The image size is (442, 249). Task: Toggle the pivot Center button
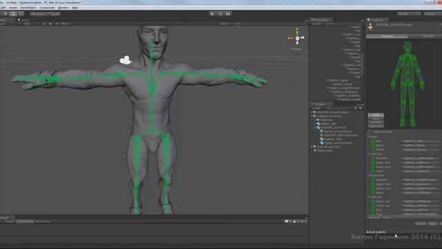click(x=37, y=14)
